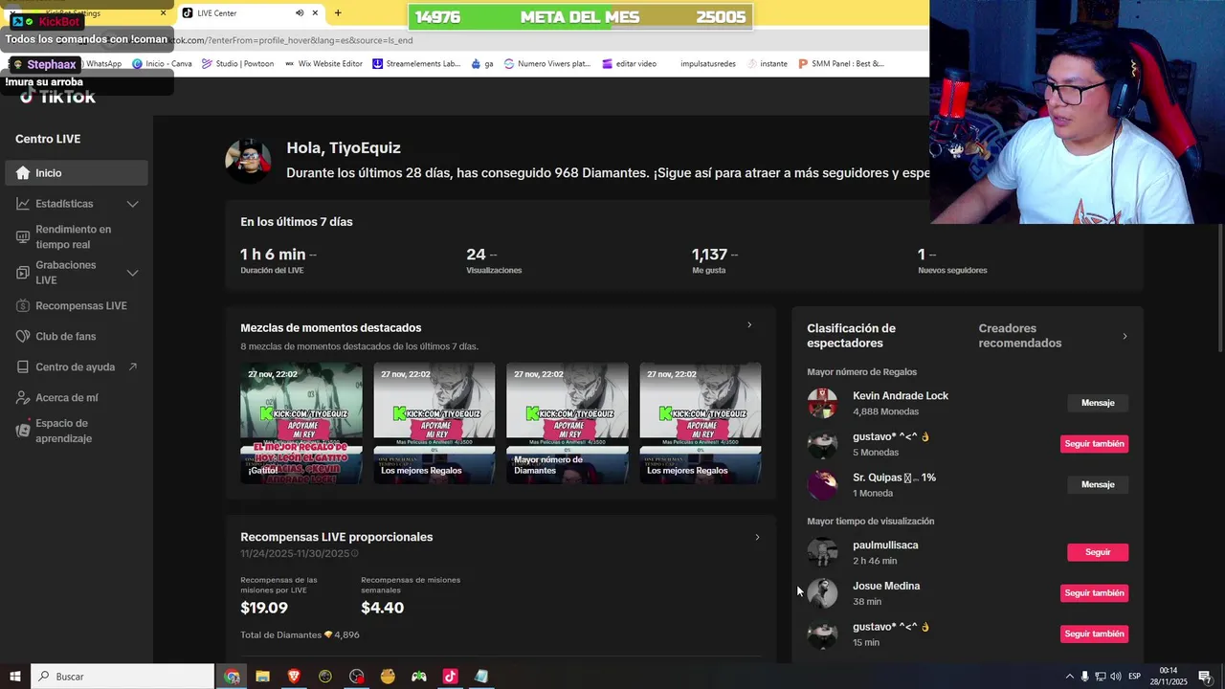
Task: Click the Centro de ayuda book icon
Action: [23, 367]
